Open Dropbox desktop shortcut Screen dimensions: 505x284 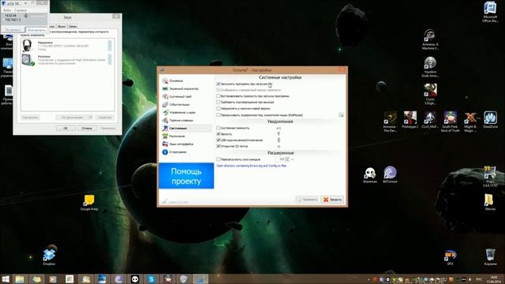49,256
